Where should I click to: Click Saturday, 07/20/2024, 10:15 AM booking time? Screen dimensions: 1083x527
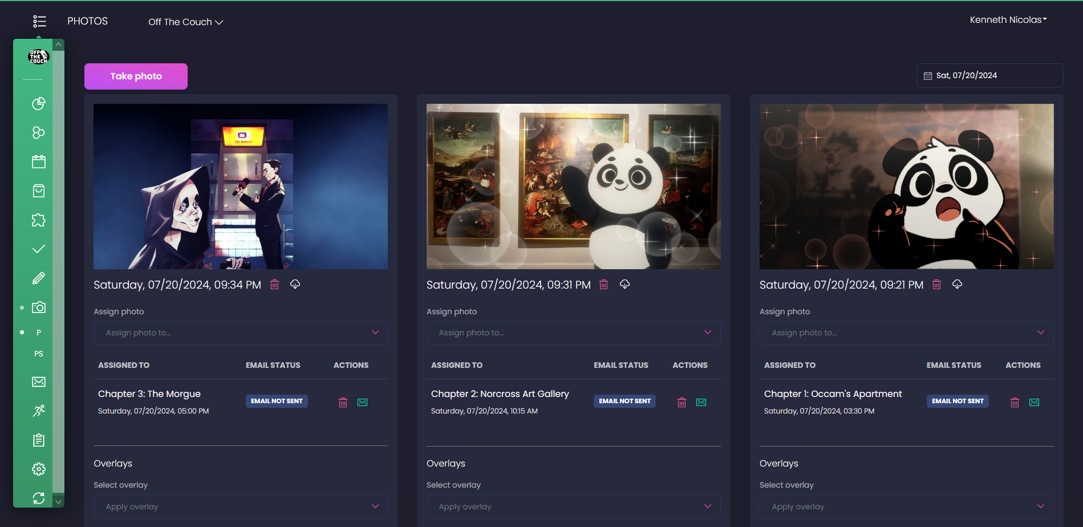click(484, 411)
